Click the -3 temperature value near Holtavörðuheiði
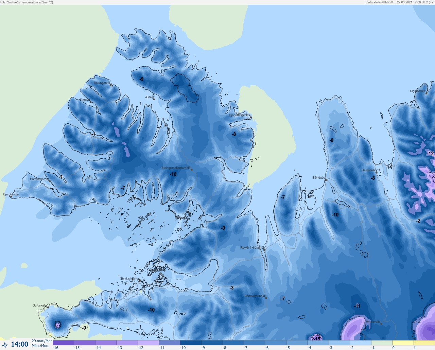The height and width of the screenshot is (350, 435). pyautogui.click(x=231, y=288)
